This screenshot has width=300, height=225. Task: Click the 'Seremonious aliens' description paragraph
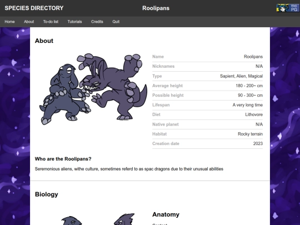tap(129, 169)
